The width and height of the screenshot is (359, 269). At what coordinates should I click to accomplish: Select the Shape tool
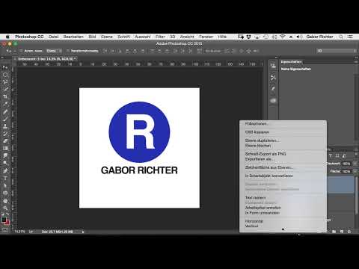[5, 193]
